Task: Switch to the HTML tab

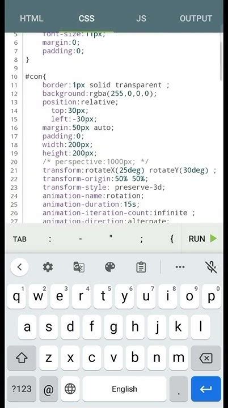Action: 32,19
